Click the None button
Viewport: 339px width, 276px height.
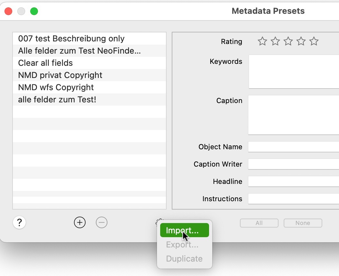coord(303,223)
